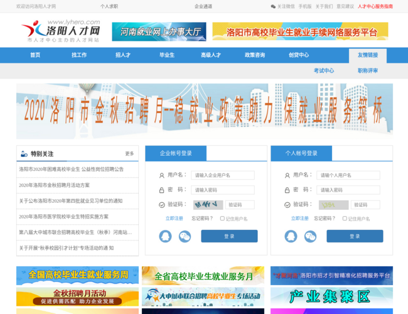Image resolution: width=408 pixels, height=314 pixels.
Task: Click the personal captcha input field
Action: [365, 205]
